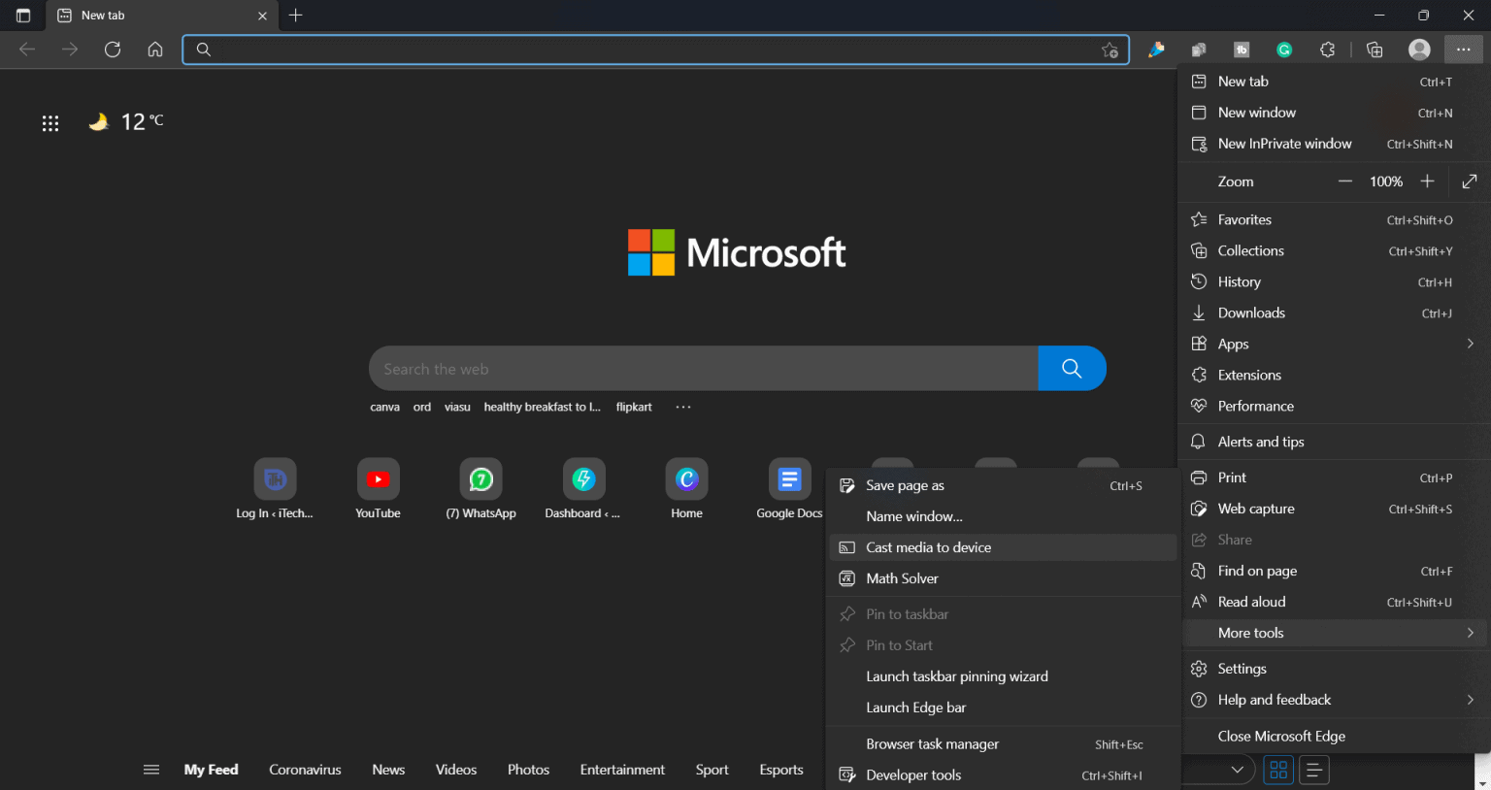
Task: Open History from the Edge menu
Action: [x=1240, y=281]
